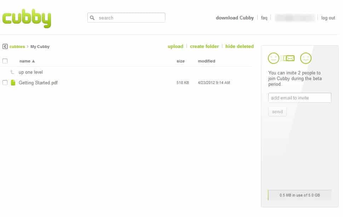Click hide deleted link
This screenshot has height=217, width=343.
tap(239, 46)
